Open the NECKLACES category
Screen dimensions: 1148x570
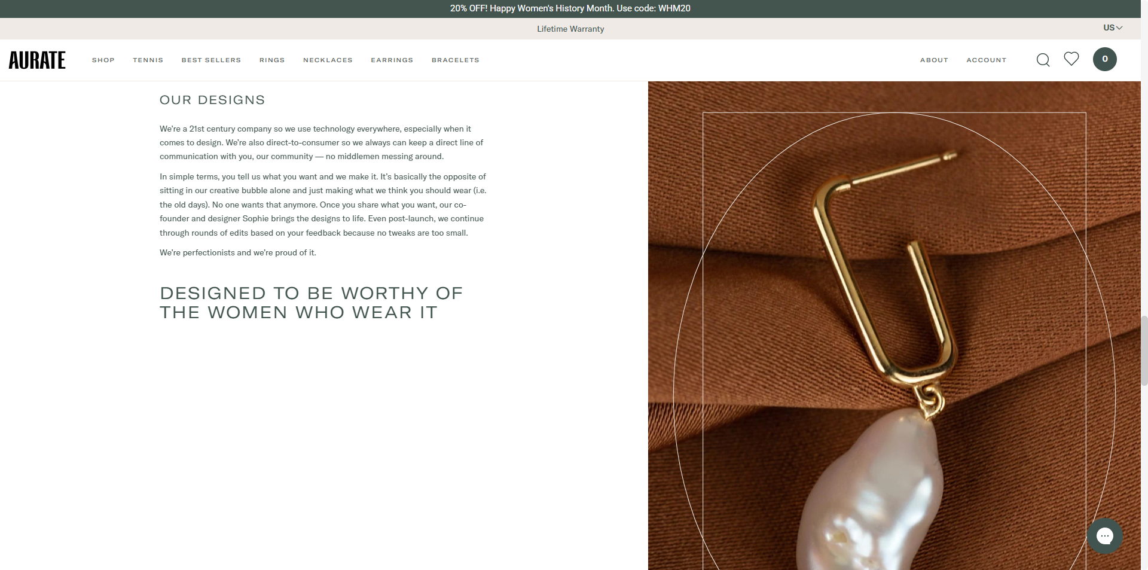tap(328, 60)
